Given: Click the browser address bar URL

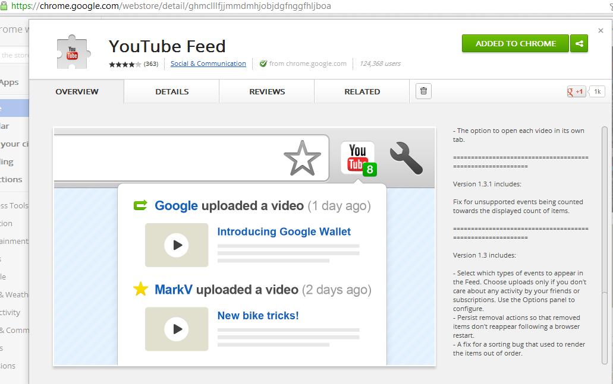Looking at the screenshot, I should pos(171,6).
